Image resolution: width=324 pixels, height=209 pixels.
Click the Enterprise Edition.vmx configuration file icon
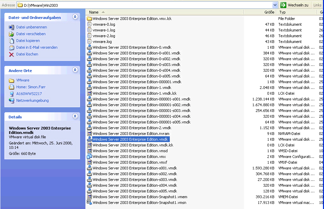pyautogui.click(x=89, y=157)
